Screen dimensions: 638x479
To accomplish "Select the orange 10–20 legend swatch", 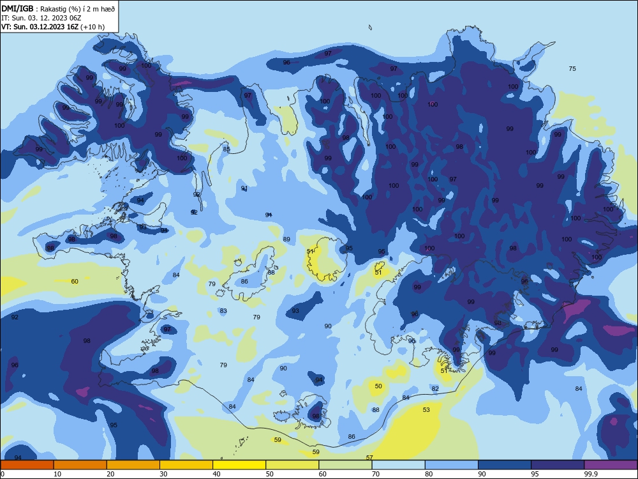I will (x=80, y=465).
